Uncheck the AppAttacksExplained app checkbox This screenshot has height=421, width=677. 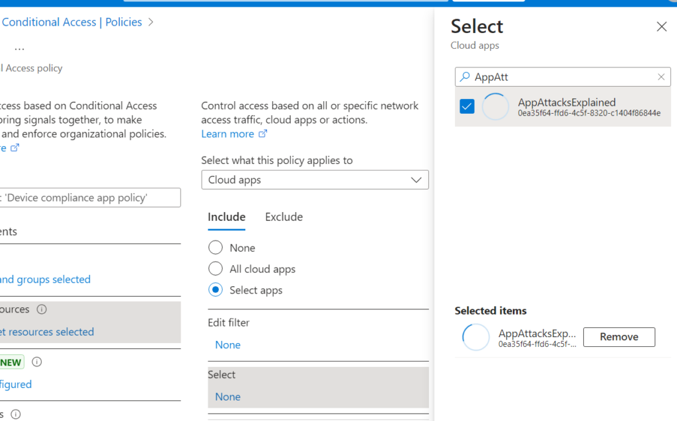pos(467,106)
